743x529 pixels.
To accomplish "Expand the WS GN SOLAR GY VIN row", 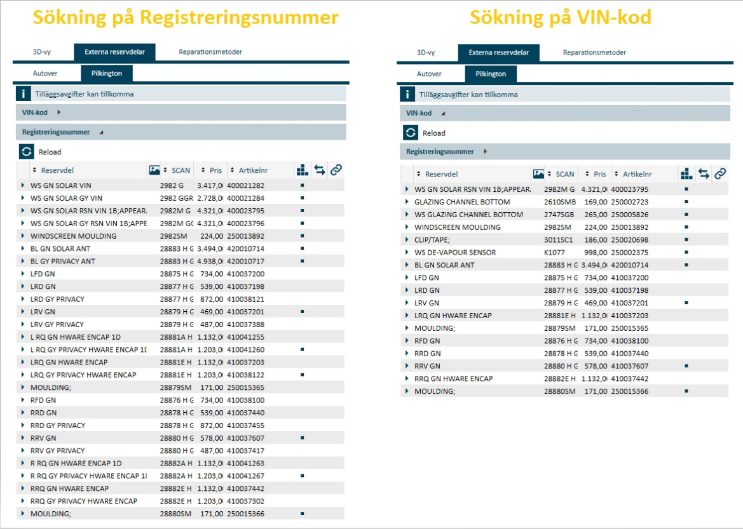I will click(22, 198).
